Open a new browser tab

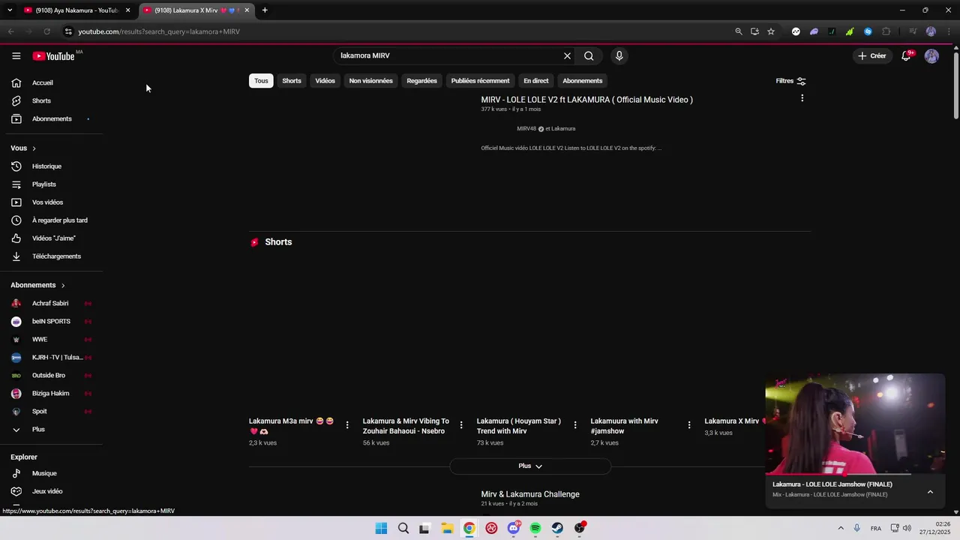click(265, 10)
